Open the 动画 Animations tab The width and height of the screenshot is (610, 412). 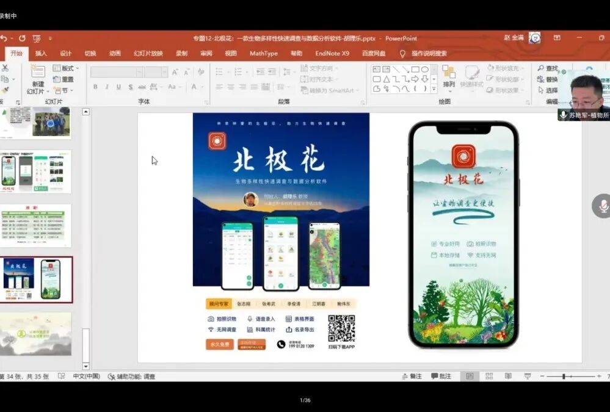(115, 53)
